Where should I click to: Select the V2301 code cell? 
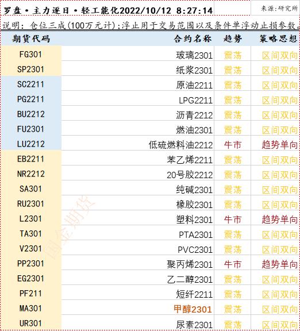coord(31,248)
